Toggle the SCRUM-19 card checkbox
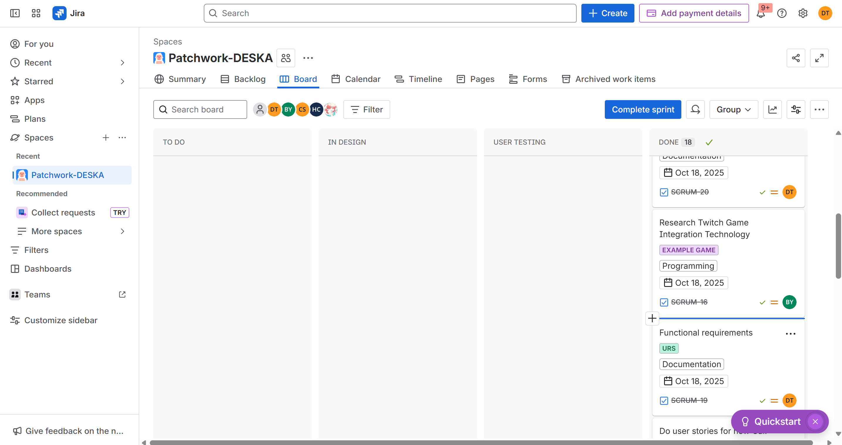The image size is (842, 445). tap(664, 400)
